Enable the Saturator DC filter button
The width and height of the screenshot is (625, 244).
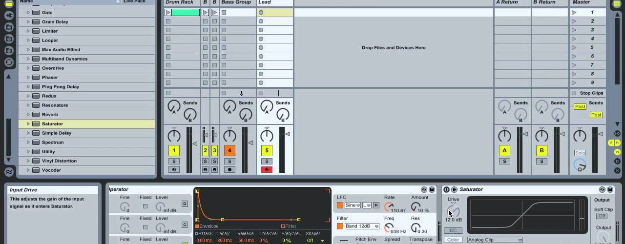453,230
